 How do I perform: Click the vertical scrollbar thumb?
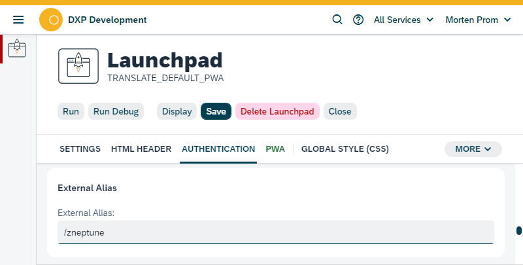518,230
